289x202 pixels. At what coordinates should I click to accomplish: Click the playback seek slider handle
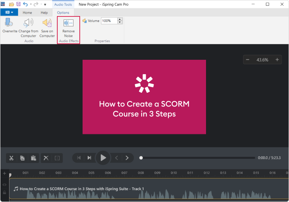[x=141, y=158]
